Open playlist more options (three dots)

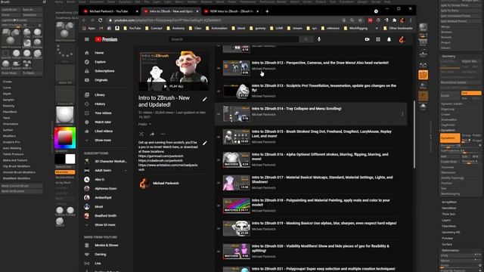click(x=163, y=134)
